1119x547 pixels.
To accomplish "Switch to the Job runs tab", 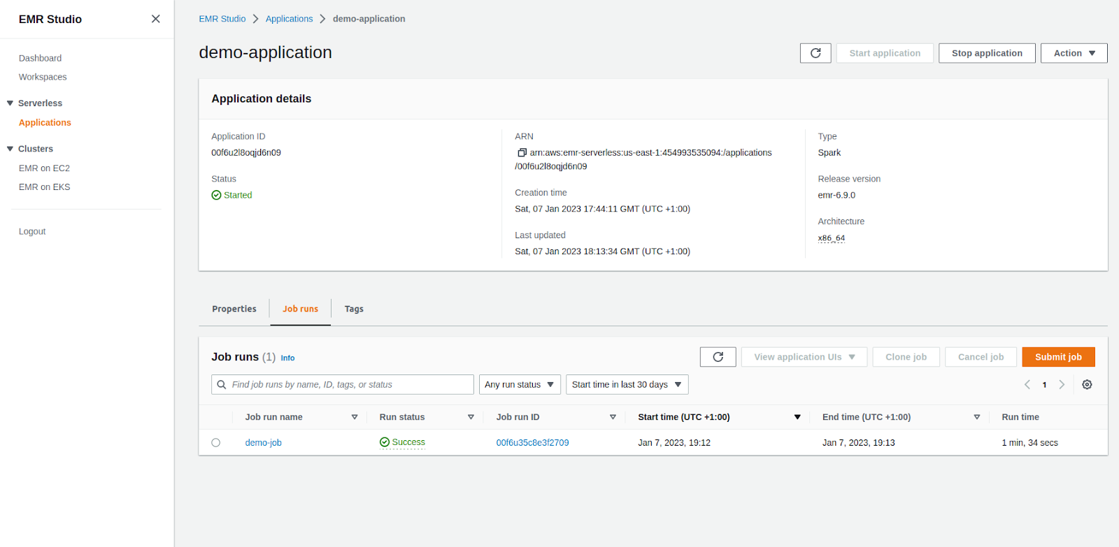I will (x=300, y=309).
